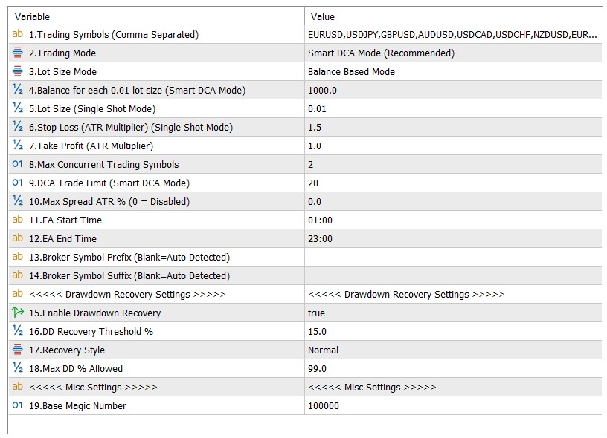Viewport: 607px width, 438px height.
Task: Click the string icon beside EA Start Time
Action: 17,220
